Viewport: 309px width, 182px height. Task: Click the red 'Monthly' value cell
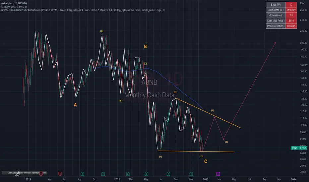point(291,10)
